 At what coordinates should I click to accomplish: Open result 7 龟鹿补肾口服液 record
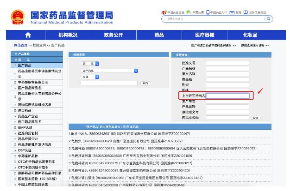click(x=136, y=178)
